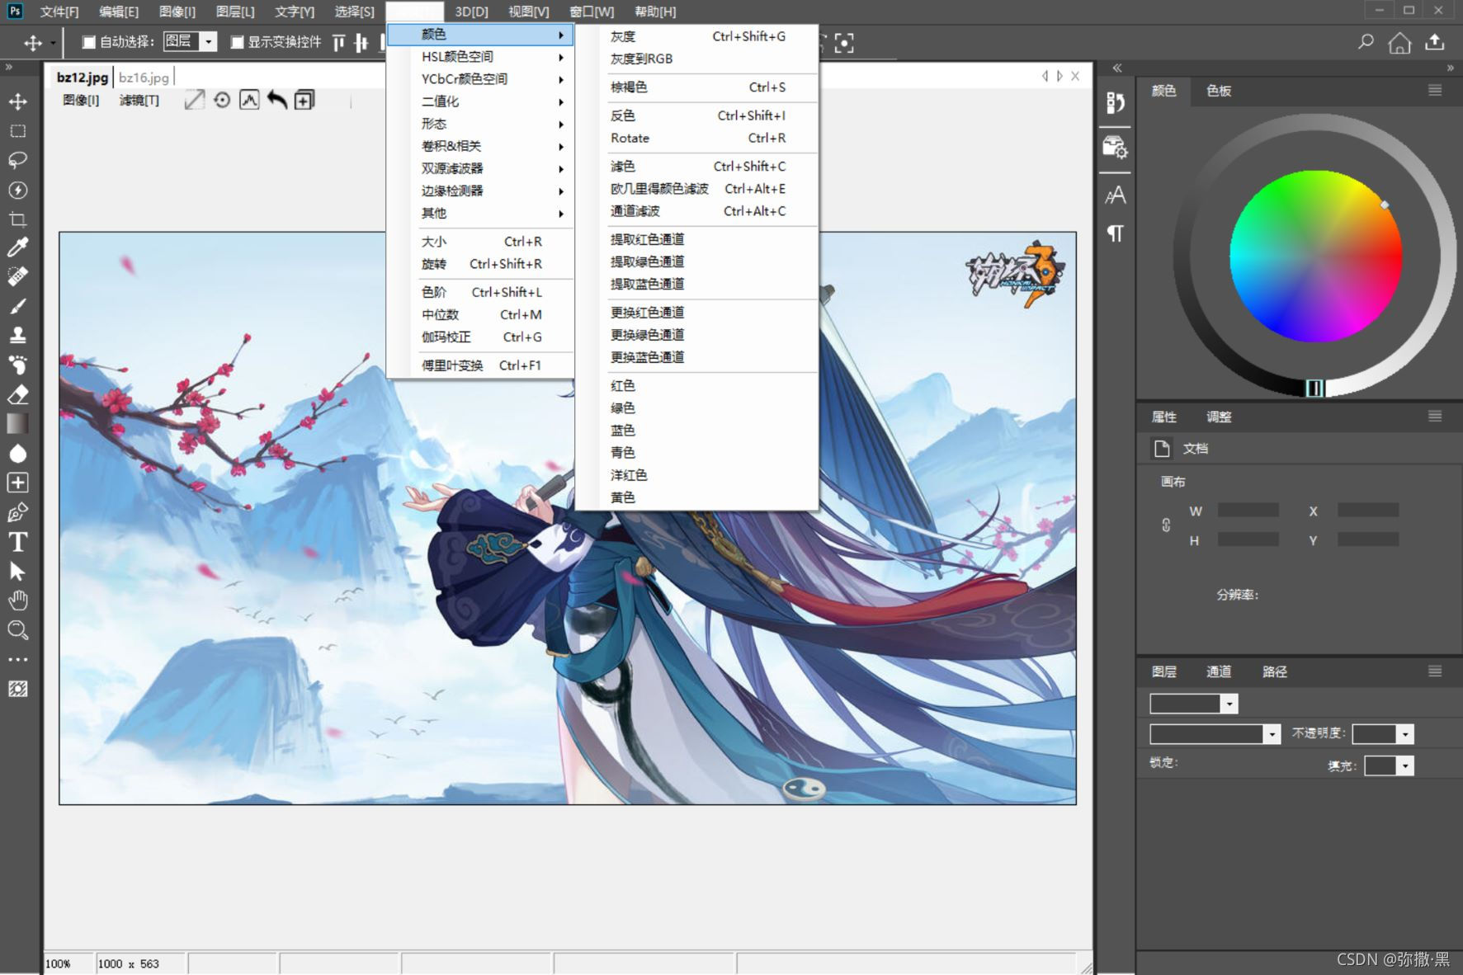Screen dimensions: 1463x975
Task: Select the Gradient tool
Action: point(17,423)
